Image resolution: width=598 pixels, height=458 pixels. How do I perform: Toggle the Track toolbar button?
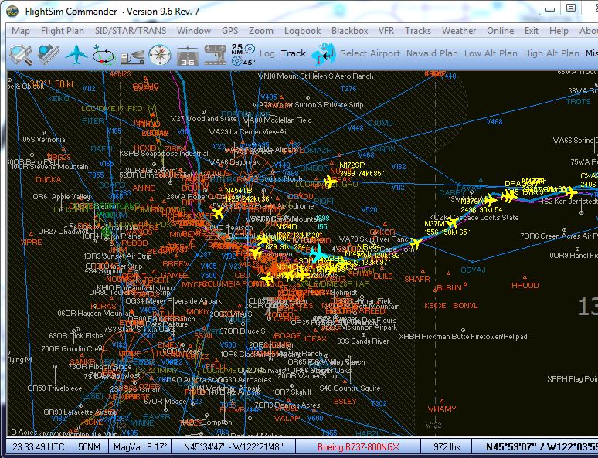[x=294, y=53]
